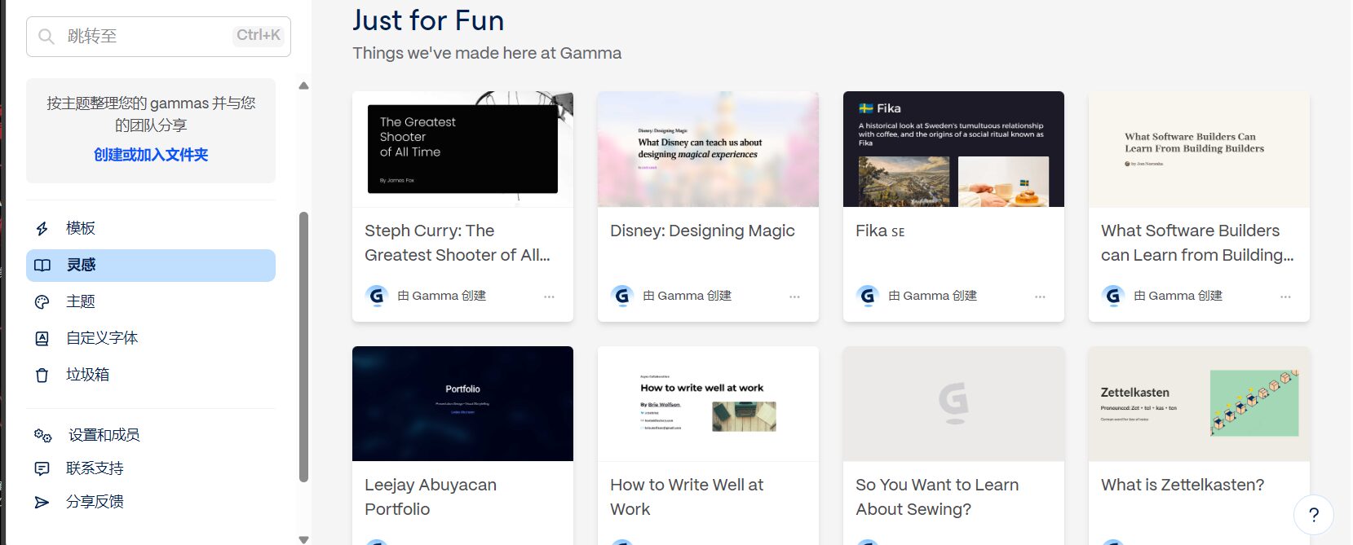Click So You Want to Learn About Sewing title
The image size is (1353, 545).
point(937,497)
